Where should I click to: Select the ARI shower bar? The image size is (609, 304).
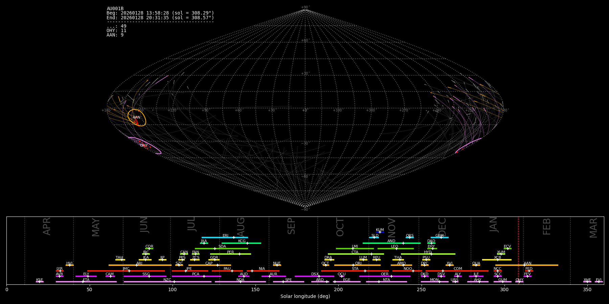140,265
